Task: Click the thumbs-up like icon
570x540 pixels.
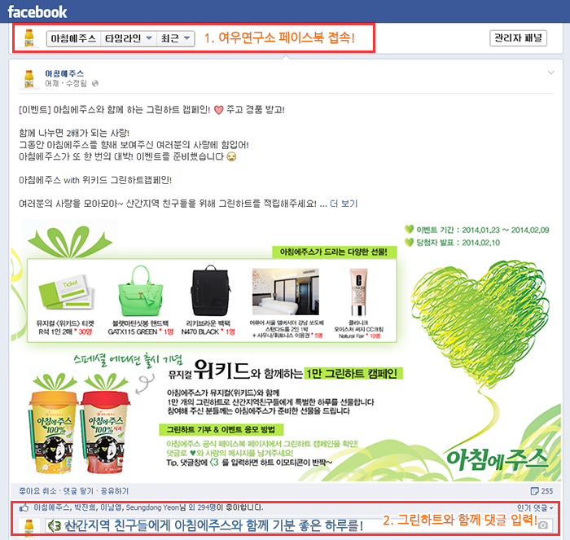Action: [x=24, y=507]
